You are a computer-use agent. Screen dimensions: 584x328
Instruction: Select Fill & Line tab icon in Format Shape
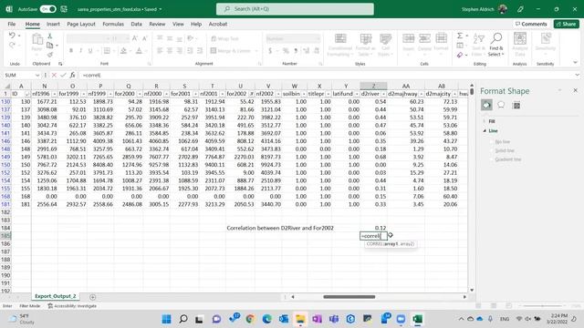(x=486, y=106)
